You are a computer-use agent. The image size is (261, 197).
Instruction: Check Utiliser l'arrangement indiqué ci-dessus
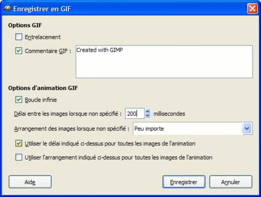click(19, 157)
